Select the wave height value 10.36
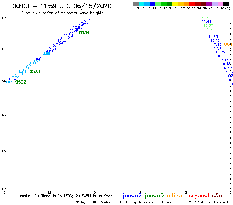Viewport: 233px width, 205px height. click(84, 22)
